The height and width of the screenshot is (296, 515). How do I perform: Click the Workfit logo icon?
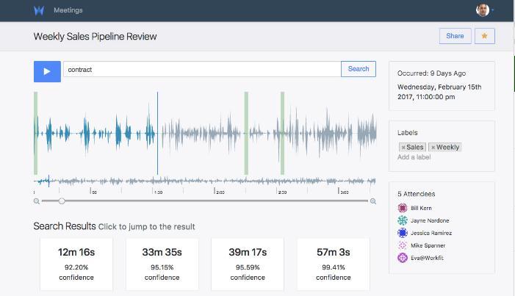39,10
